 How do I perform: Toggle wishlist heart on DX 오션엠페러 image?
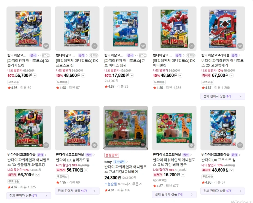pos(240,46)
